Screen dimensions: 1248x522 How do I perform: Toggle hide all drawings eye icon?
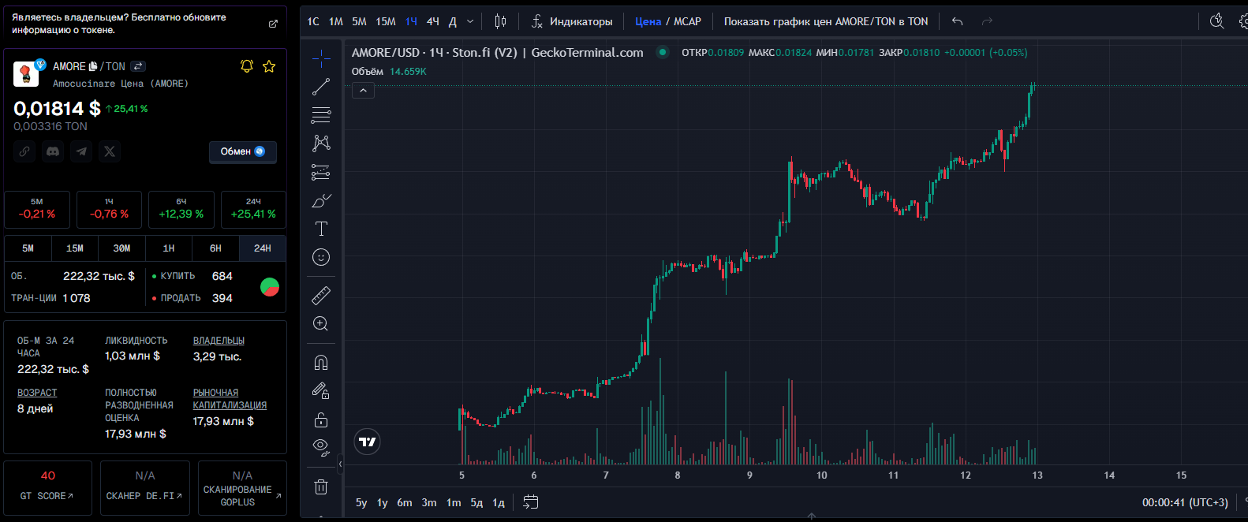pos(321,447)
